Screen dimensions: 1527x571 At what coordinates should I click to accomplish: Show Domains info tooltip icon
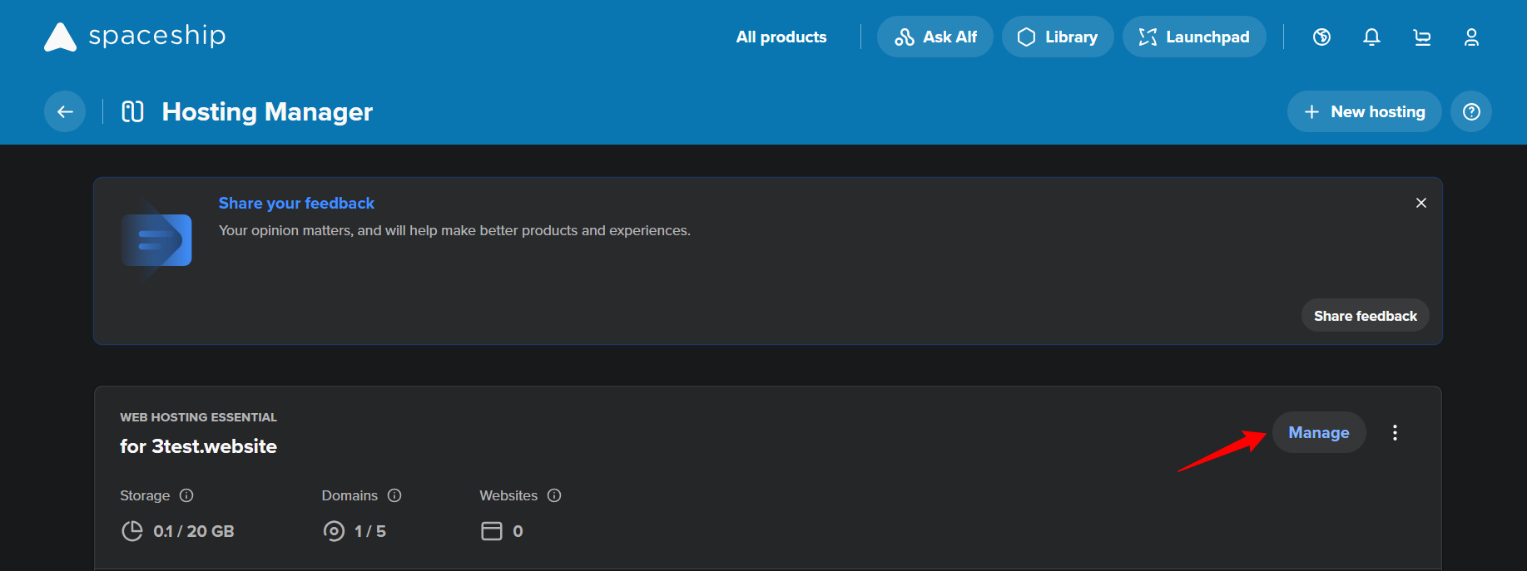tap(394, 495)
